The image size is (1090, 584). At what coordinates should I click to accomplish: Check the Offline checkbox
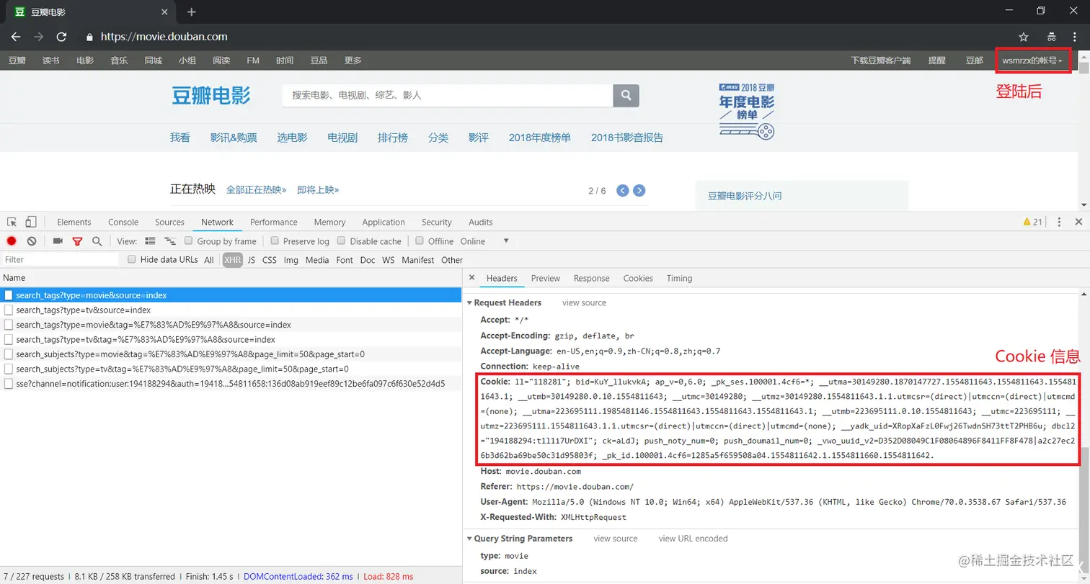coord(420,241)
